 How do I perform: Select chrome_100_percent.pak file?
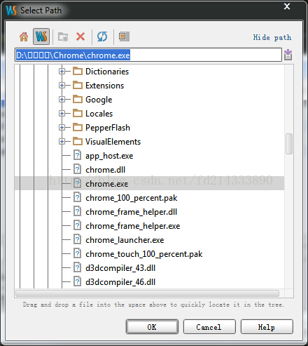[132, 198]
